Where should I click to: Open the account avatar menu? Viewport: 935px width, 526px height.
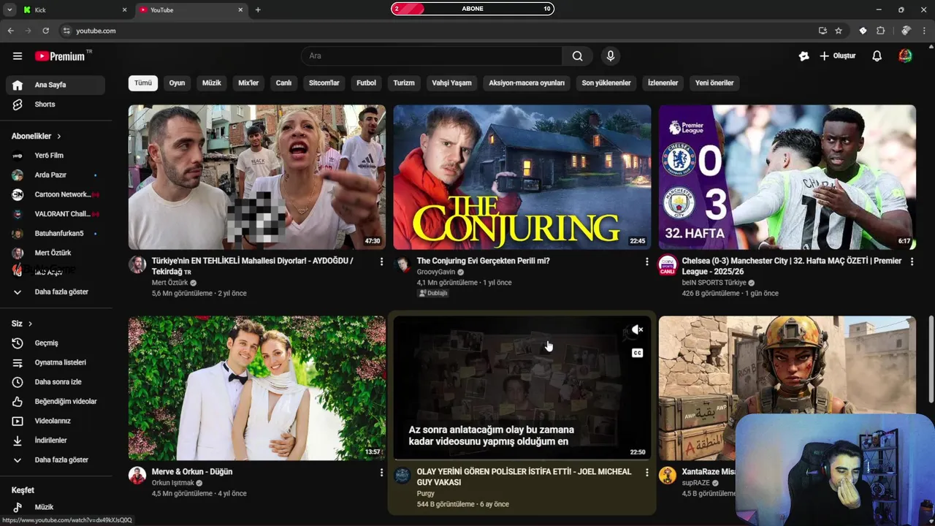pos(905,56)
